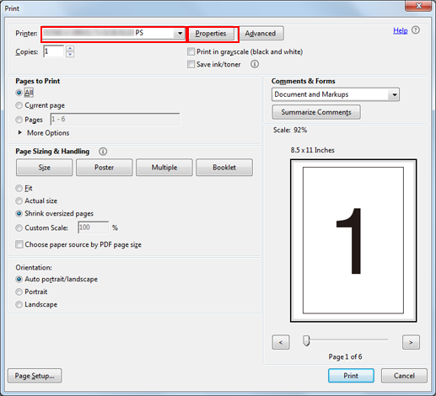Open Comments & Forms dropdown
The image size is (436, 396).
pos(394,94)
